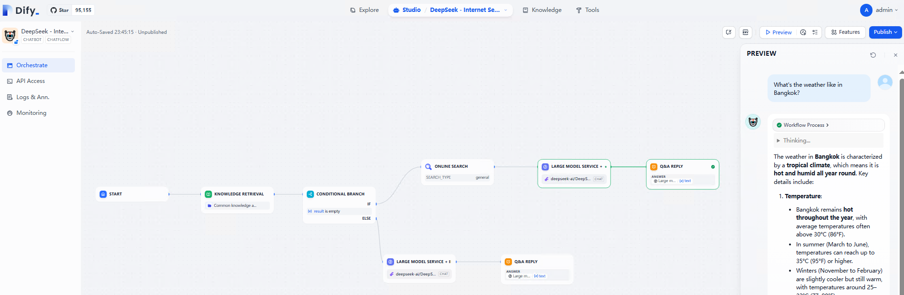Click the Publish button
904x295 pixels.
click(x=885, y=32)
